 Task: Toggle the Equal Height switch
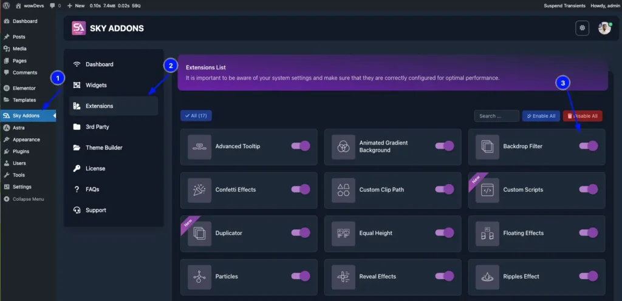445,233
